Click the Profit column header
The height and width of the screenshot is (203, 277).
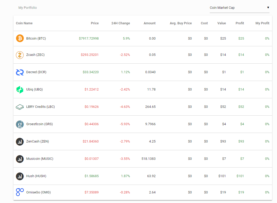[240, 23]
